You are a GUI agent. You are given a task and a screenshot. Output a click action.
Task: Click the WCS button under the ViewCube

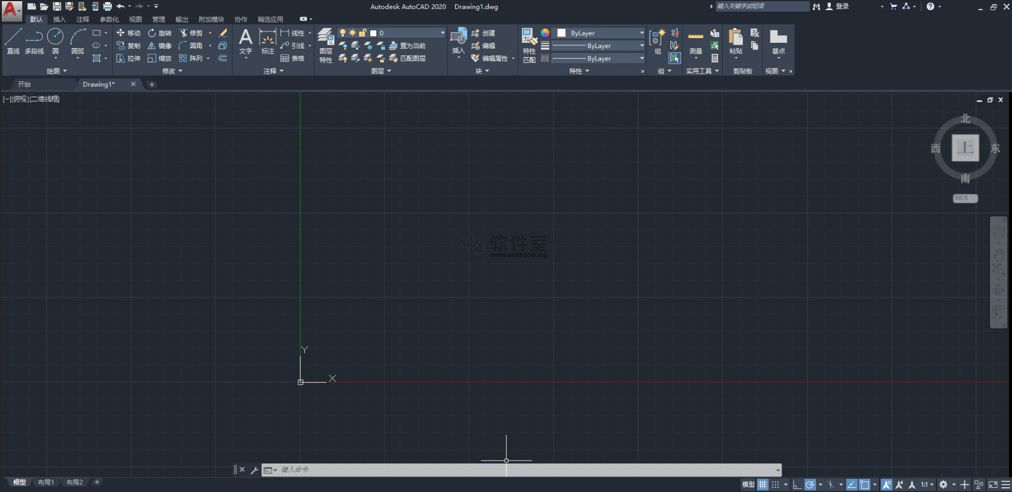point(965,198)
